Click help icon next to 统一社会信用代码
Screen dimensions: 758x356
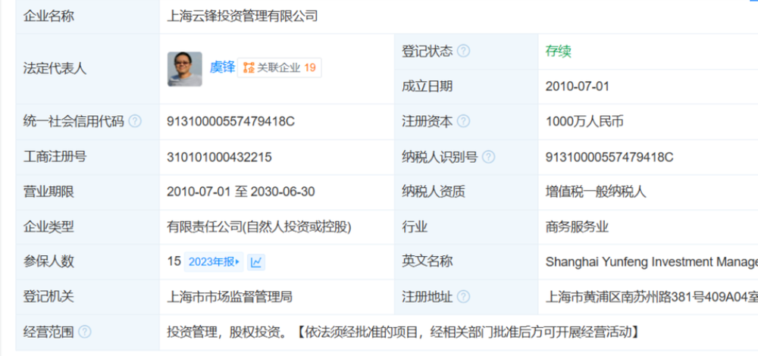(135, 121)
